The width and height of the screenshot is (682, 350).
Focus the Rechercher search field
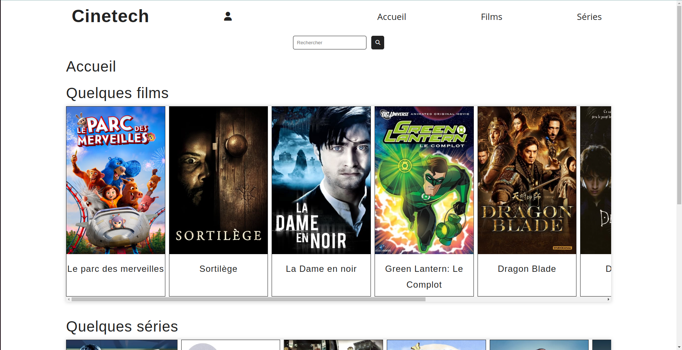[330, 42]
